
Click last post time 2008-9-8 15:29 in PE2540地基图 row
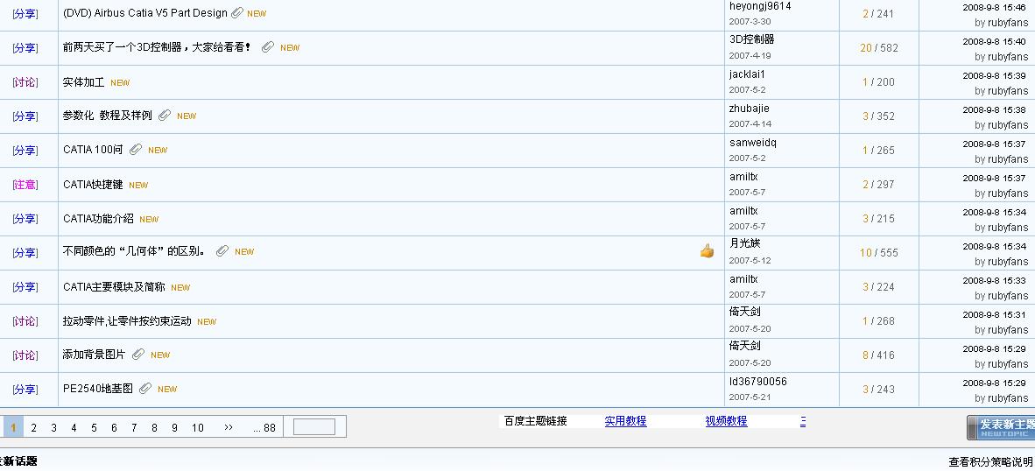(x=994, y=383)
